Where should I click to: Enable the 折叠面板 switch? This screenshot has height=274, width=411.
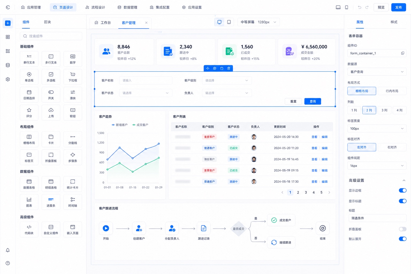[x=402, y=229]
